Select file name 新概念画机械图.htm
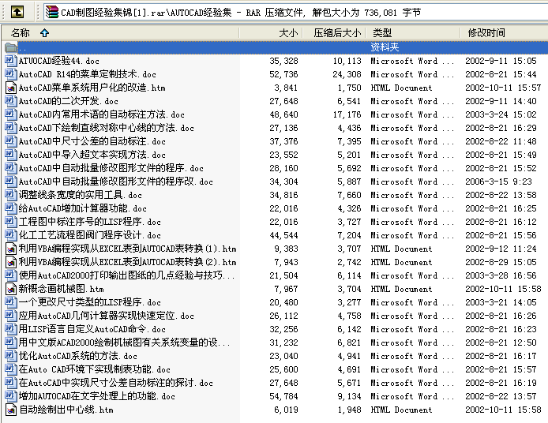The image size is (548, 423). [61, 289]
